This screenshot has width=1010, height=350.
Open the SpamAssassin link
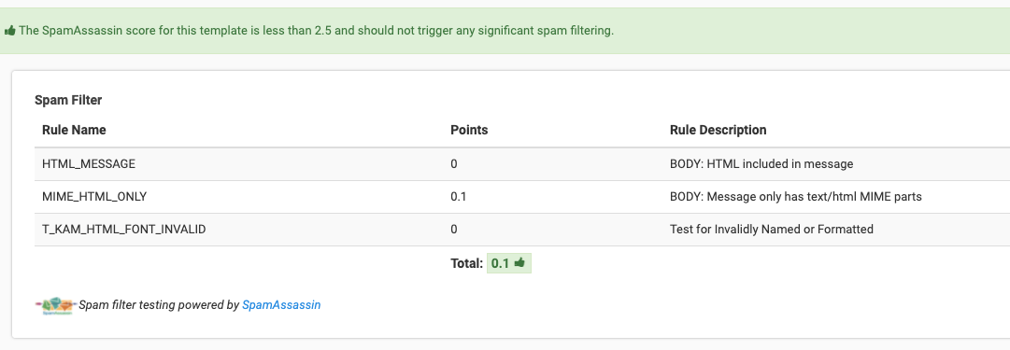(281, 305)
